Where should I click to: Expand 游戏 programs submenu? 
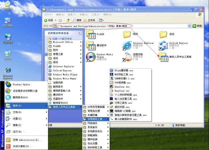(65, 62)
